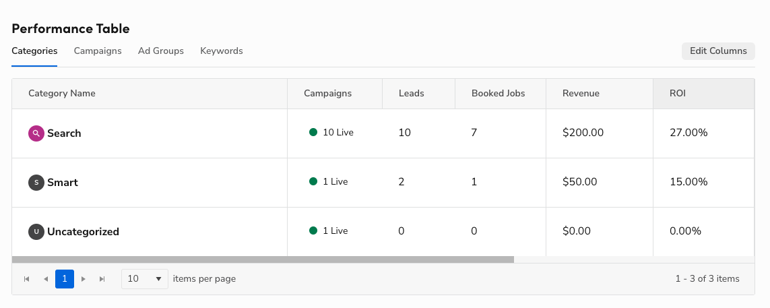Click the Smart category S icon

[36, 183]
